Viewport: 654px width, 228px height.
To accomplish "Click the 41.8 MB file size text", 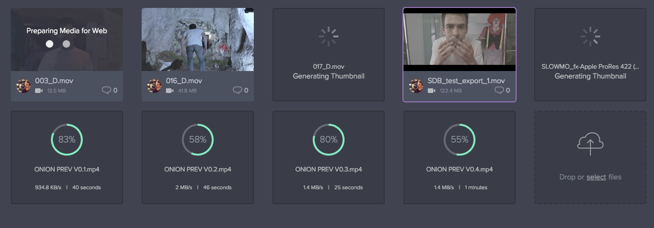I will (187, 91).
